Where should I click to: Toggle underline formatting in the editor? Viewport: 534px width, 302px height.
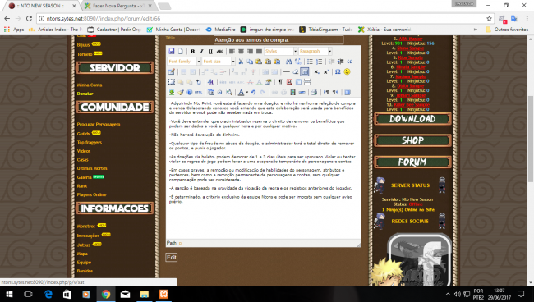210,52
